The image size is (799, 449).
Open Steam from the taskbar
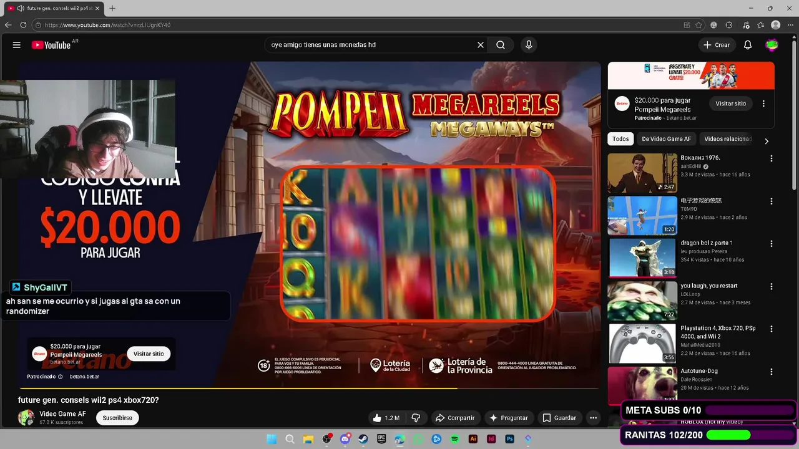point(363,439)
